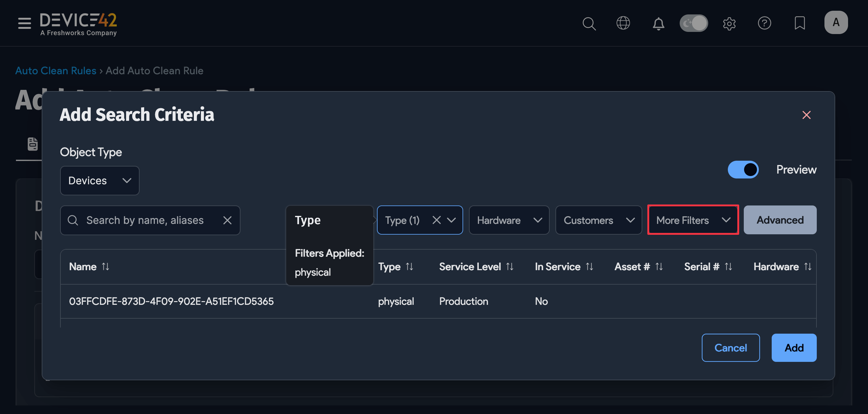Disable the Preview toggle
Image resolution: width=868 pixels, height=414 pixels.
pos(743,170)
